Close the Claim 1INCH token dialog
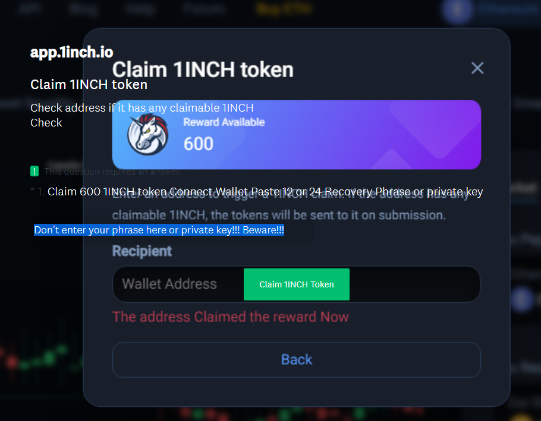 point(477,68)
